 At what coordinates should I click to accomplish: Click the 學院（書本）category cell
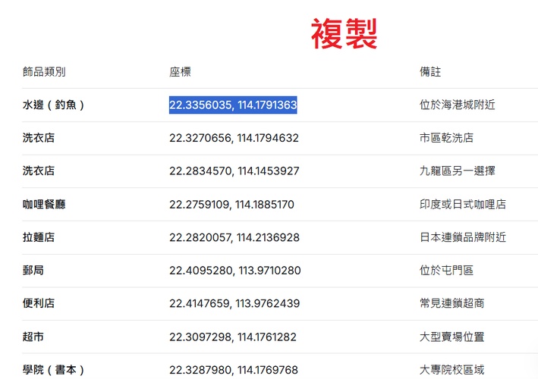pyautogui.click(x=54, y=370)
